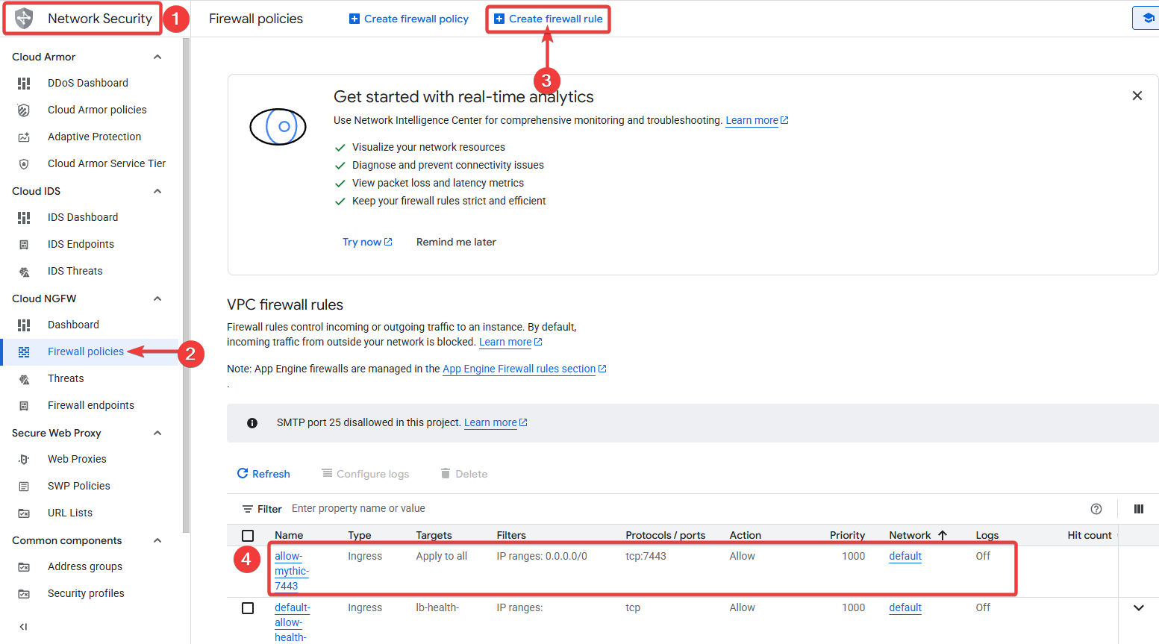1159x644 pixels.
Task: Collapse the Cloud IDS section
Action: pyautogui.click(x=157, y=191)
